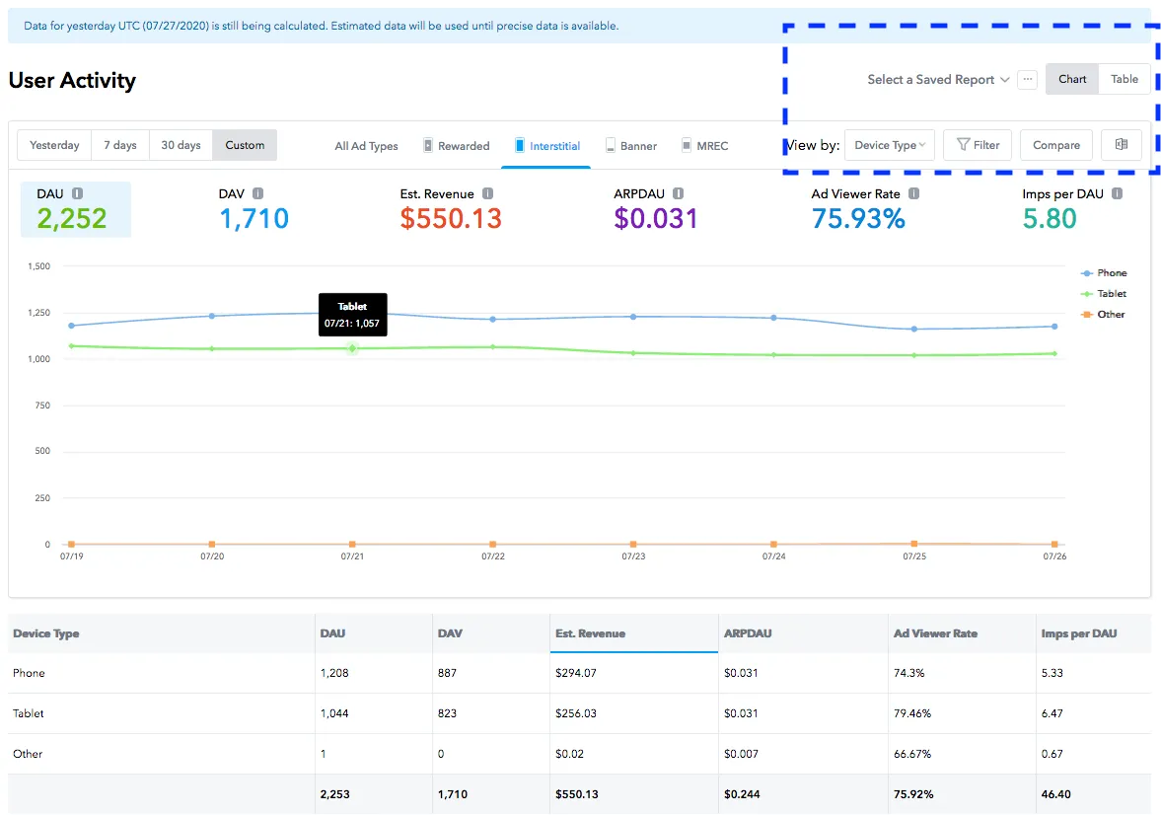
Task: Click the Excel export icon
Action: (1121, 144)
